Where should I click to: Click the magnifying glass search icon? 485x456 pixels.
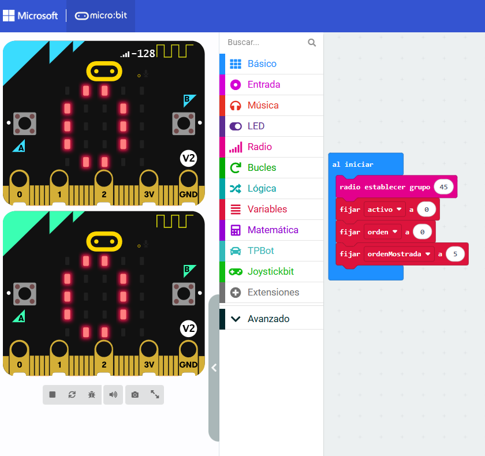(x=312, y=43)
